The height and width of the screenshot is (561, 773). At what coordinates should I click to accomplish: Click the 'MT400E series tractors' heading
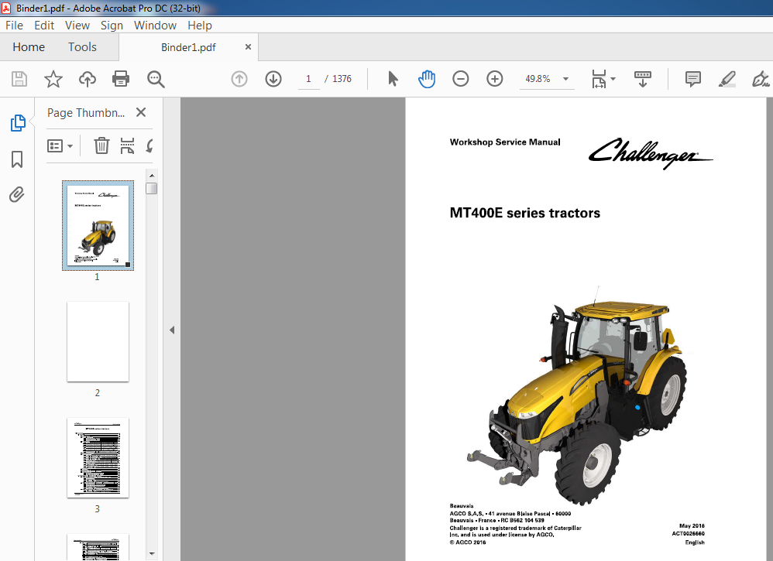point(524,213)
